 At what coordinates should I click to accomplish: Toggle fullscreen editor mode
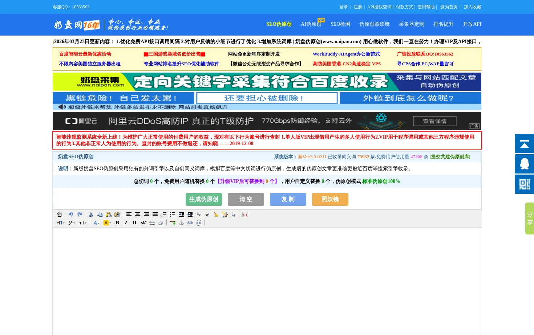click(x=245, y=215)
